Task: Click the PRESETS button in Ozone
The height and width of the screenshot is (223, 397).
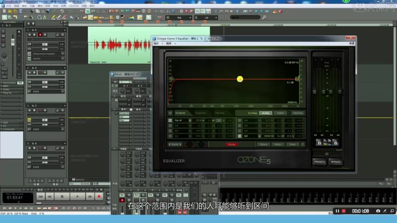Action: pos(319,162)
